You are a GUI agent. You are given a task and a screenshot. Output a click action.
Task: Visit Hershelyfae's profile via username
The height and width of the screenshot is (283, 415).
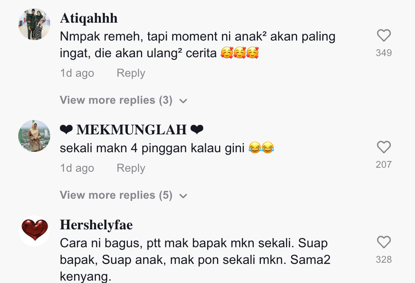(x=96, y=225)
